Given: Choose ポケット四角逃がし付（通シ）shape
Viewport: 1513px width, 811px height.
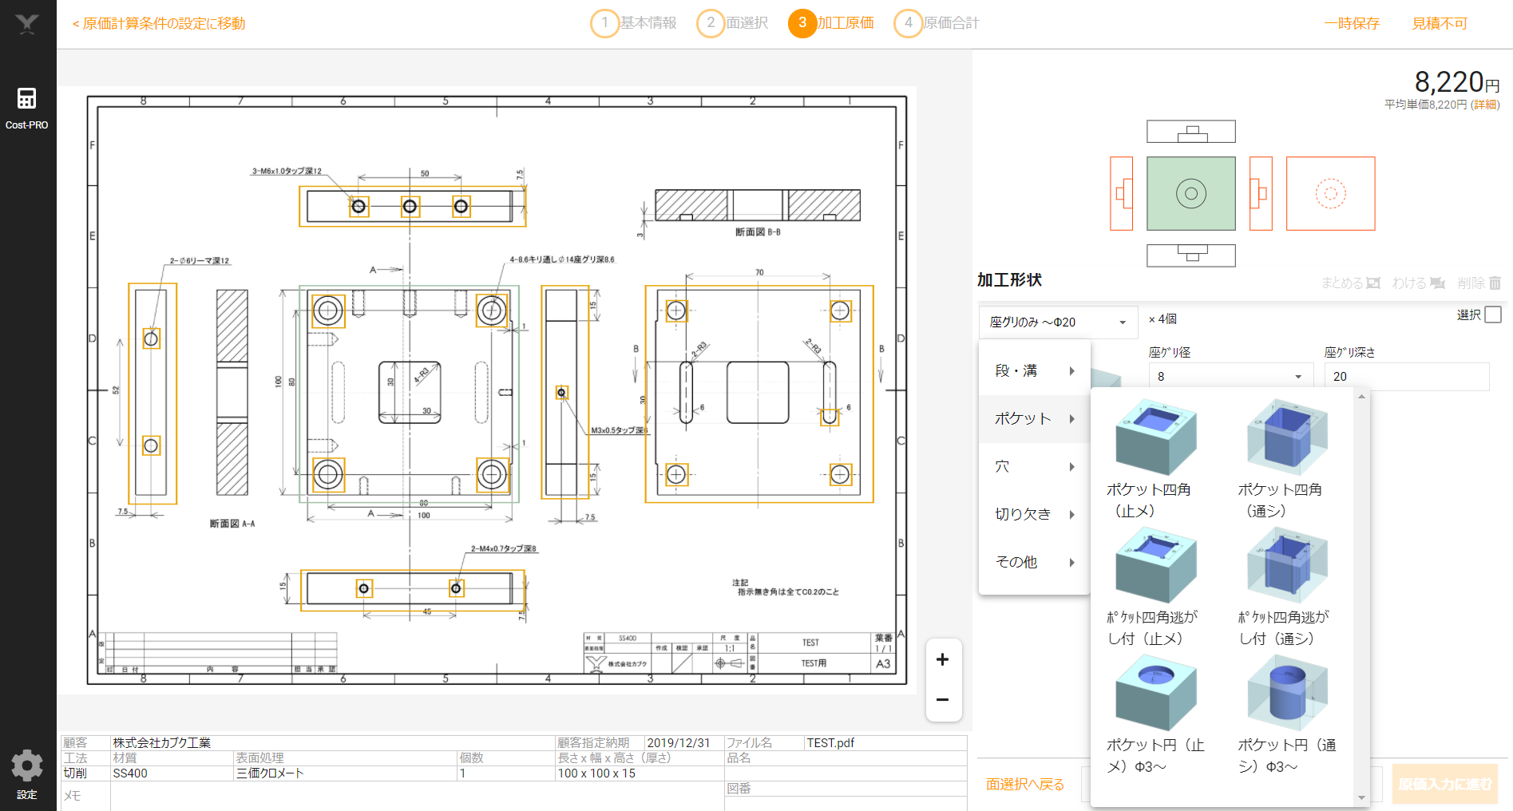Looking at the screenshot, I should 1287,566.
